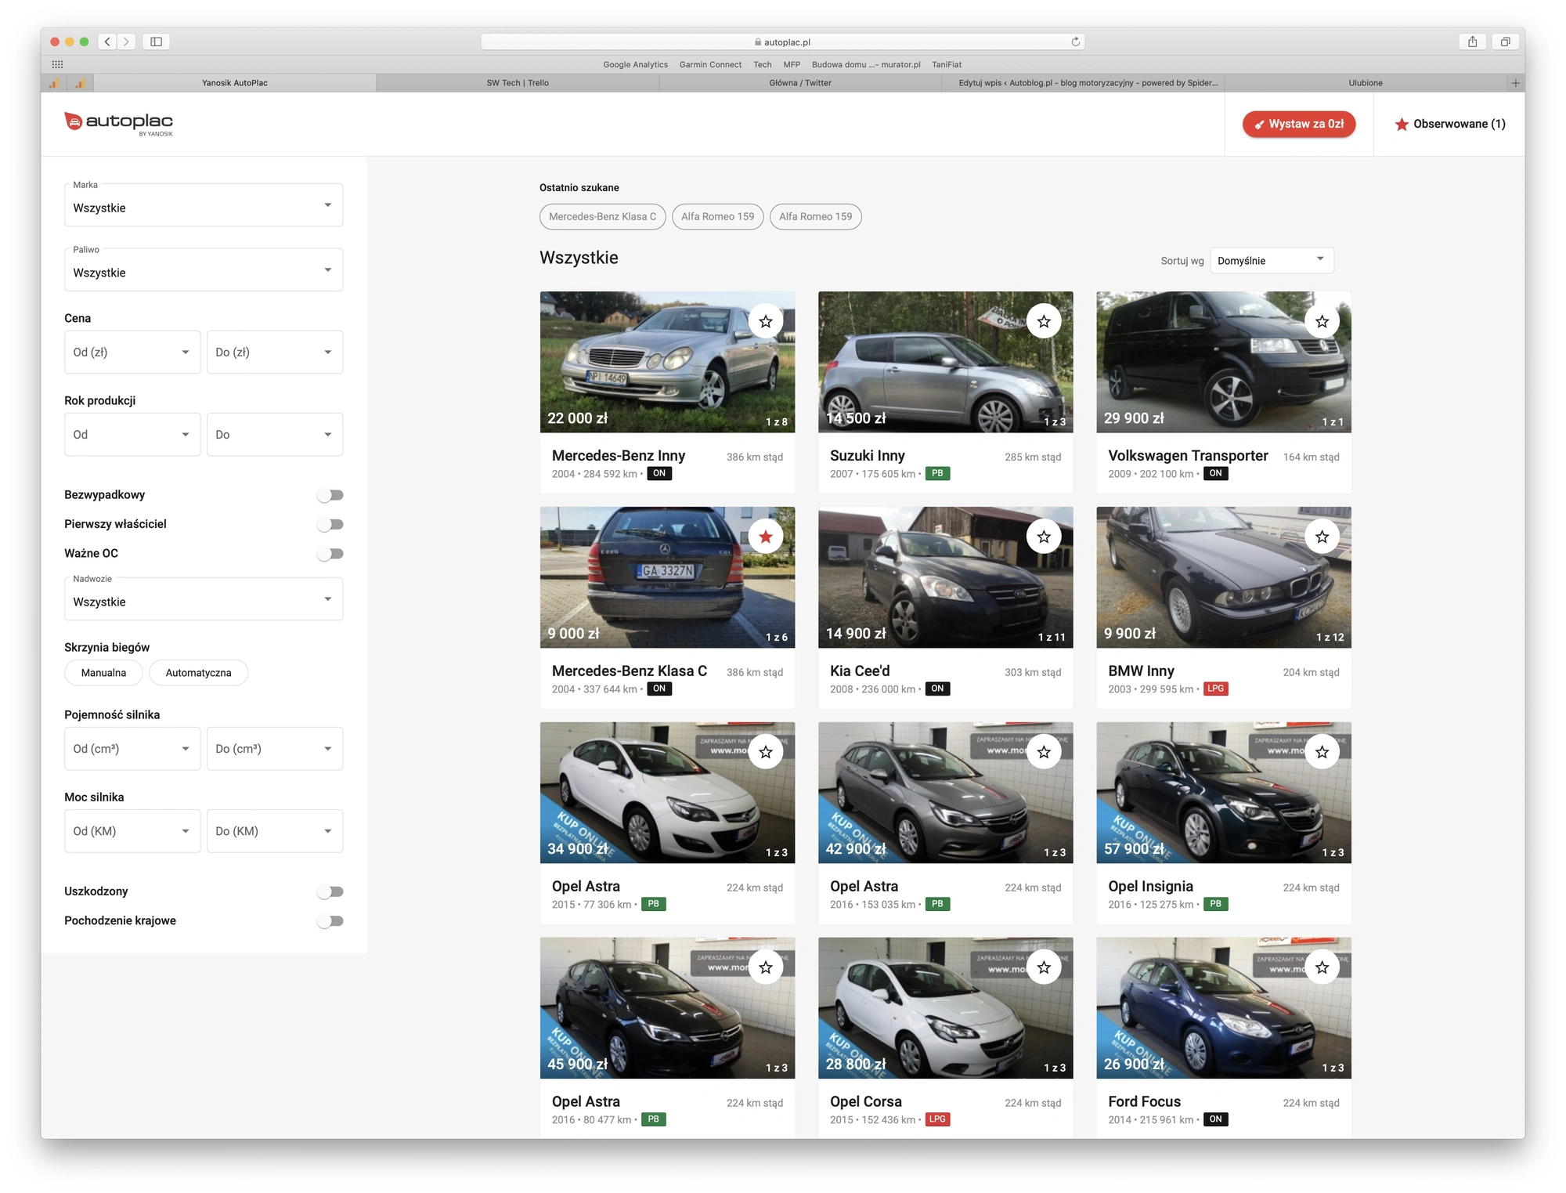Toggle the Safari sidebar button
This screenshot has height=1193, width=1566.
(156, 42)
